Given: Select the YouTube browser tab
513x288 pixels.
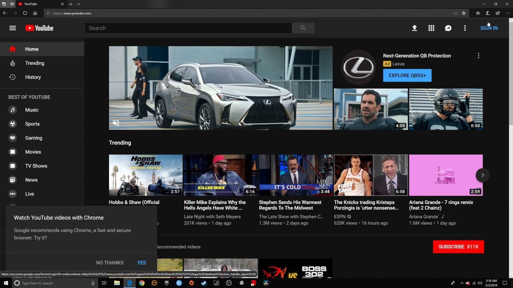Looking at the screenshot, I should click(40, 4).
